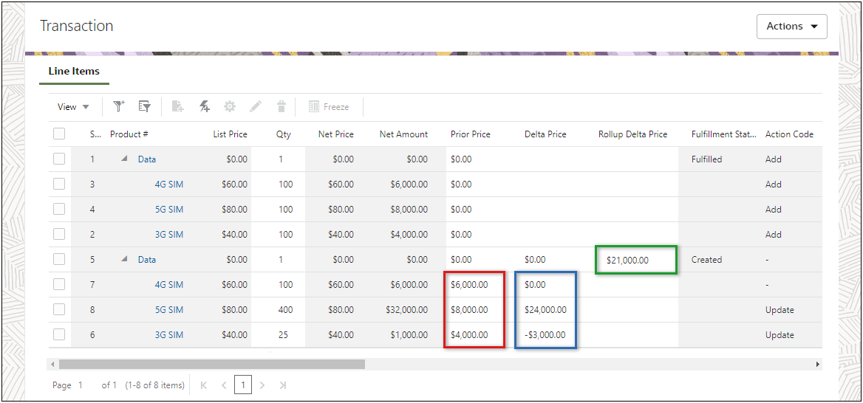The height and width of the screenshot is (403, 863).
Task: Open the Data link in sequence 5 row
Action: pos(147,260)
